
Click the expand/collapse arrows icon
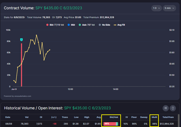pyautogui.click(x=173, y=108)
